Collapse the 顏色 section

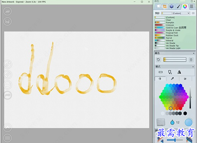(194, 53)
